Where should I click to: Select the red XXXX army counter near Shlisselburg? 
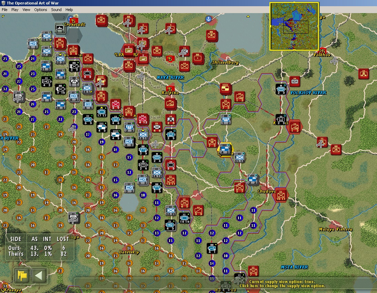click(x=225, y=88)
